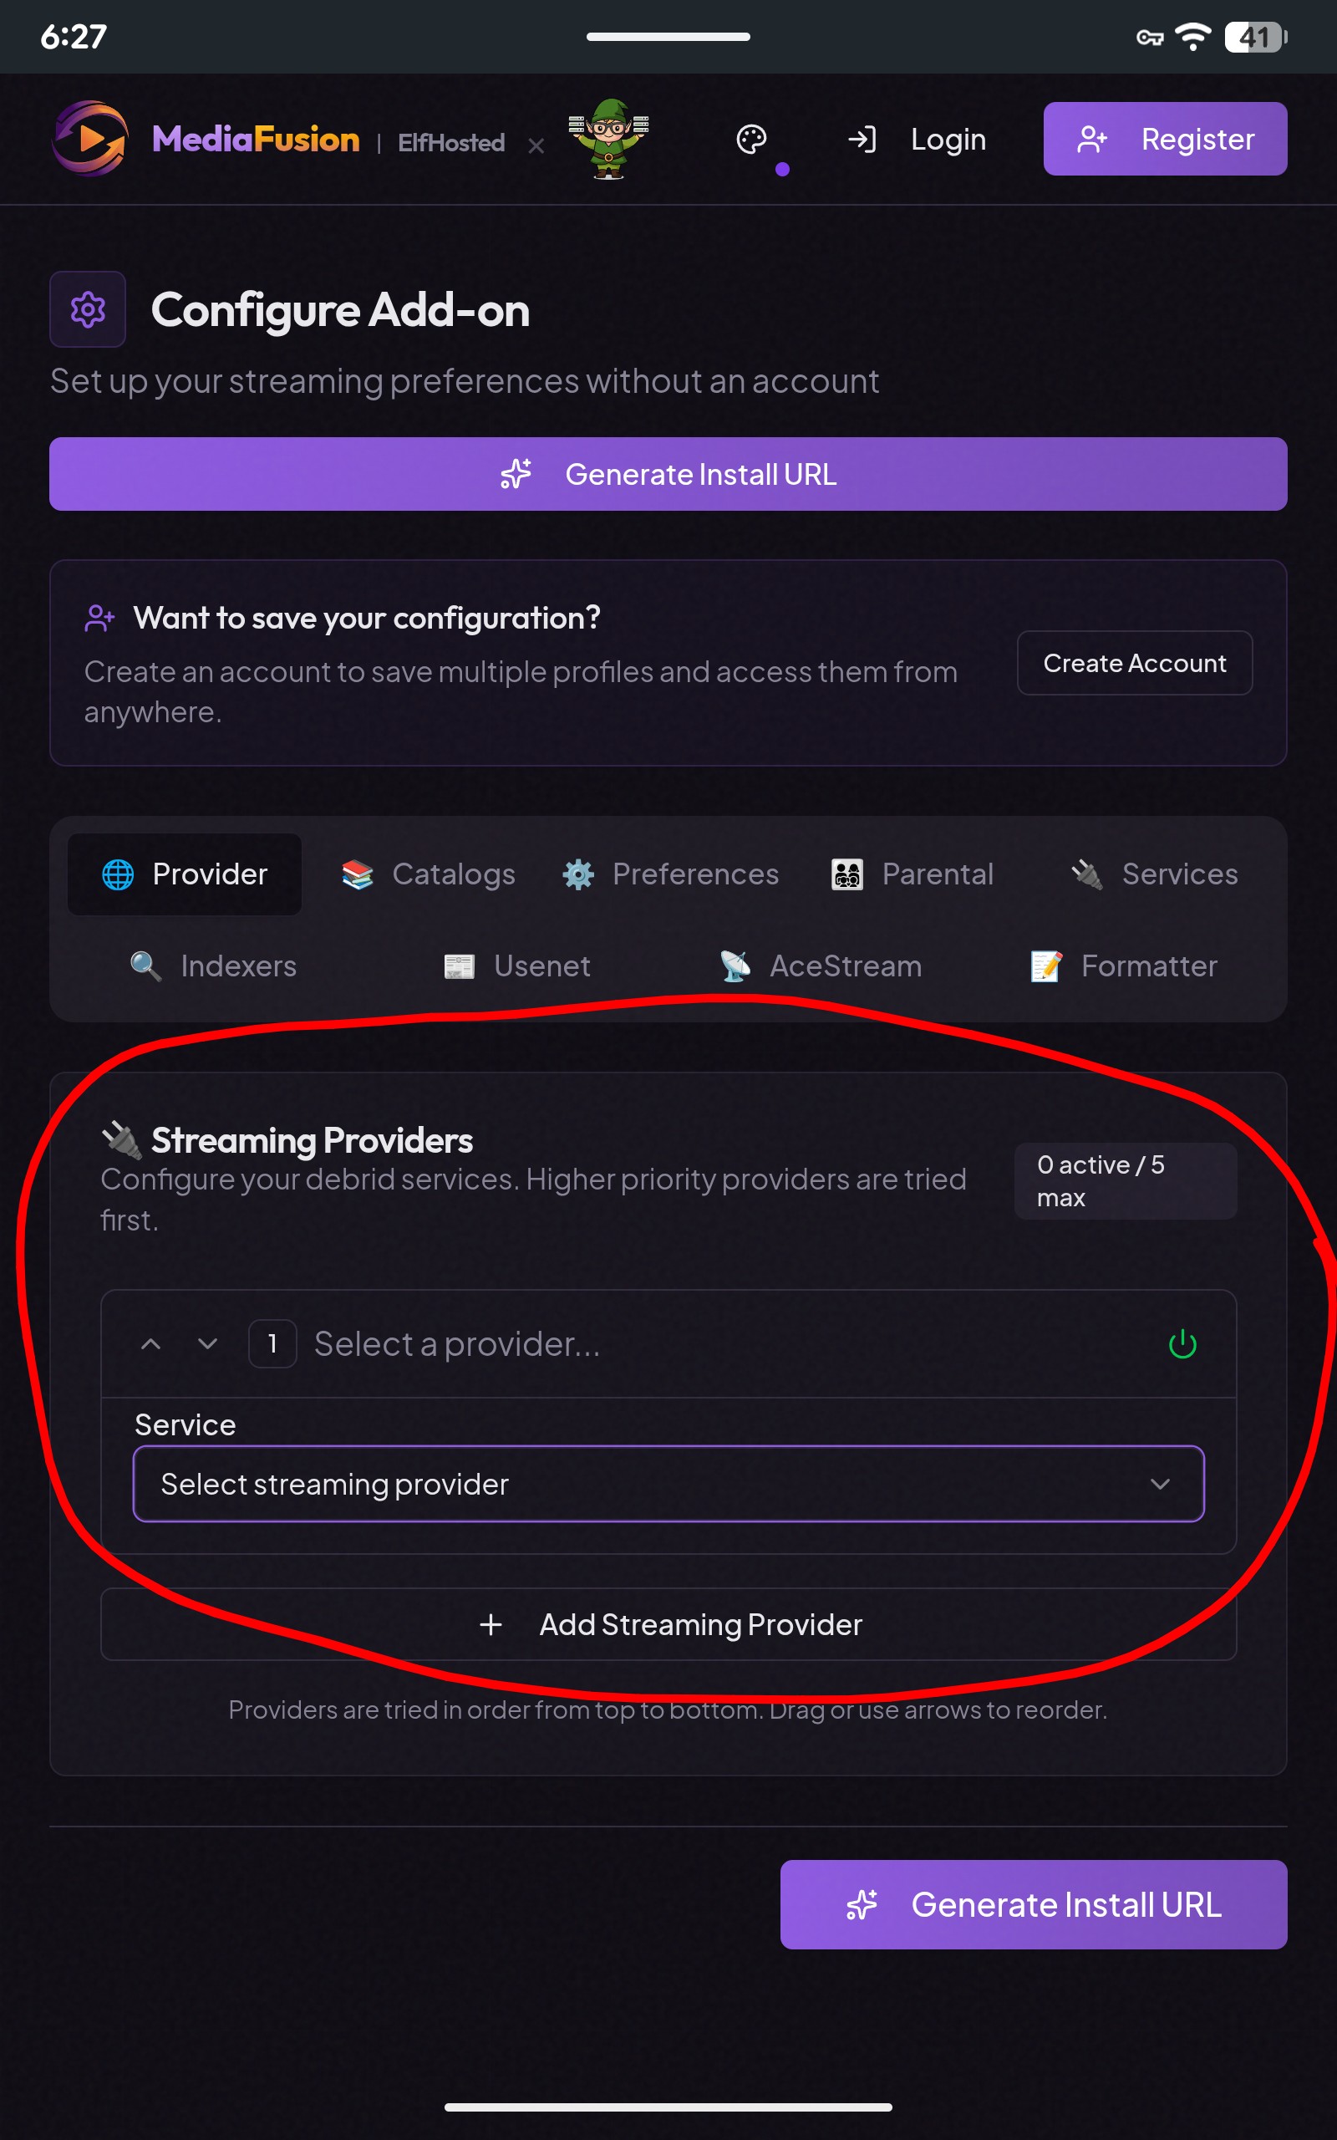Open the Select streaming provider dropdown
Screen dimensions: 1337x2140
click(668, 1484)
